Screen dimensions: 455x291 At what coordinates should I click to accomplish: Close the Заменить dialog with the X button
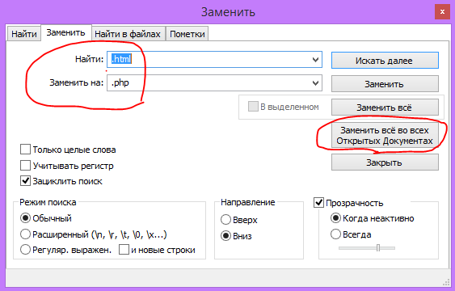click(442, 12)
